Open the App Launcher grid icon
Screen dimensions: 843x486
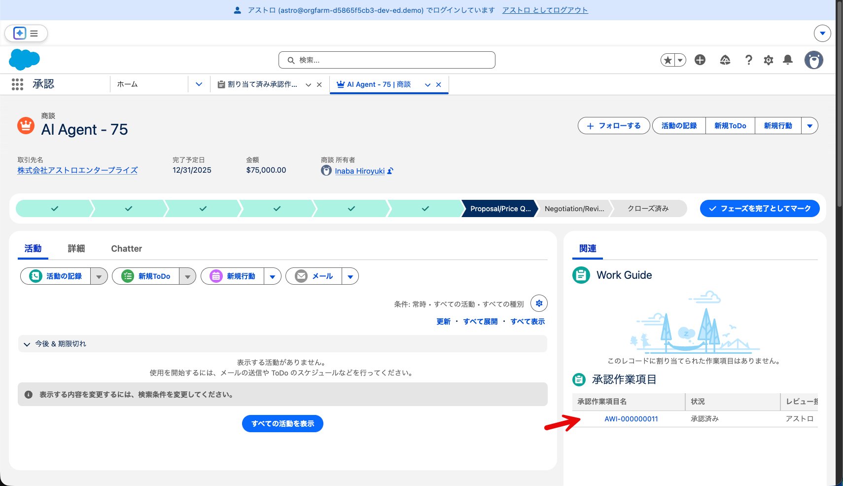click(17, 84)
